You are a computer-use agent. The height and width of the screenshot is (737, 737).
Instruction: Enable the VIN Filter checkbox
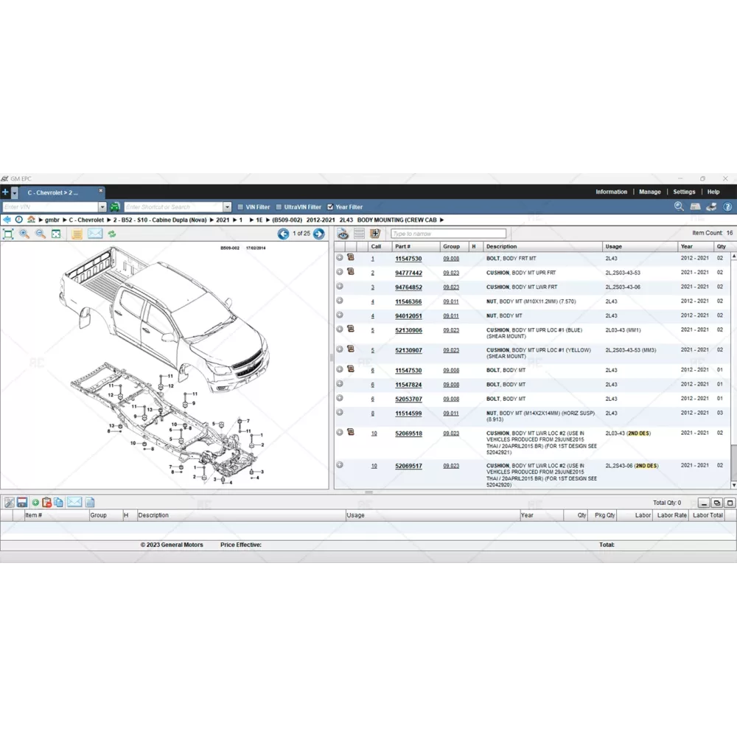(240, 207)
